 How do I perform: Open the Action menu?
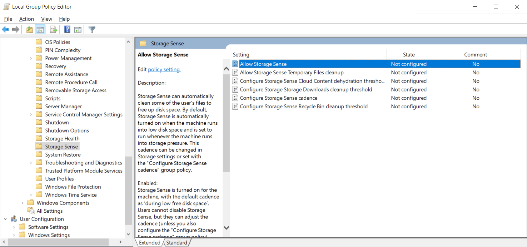pyautogui.click(x=26, y=19)
